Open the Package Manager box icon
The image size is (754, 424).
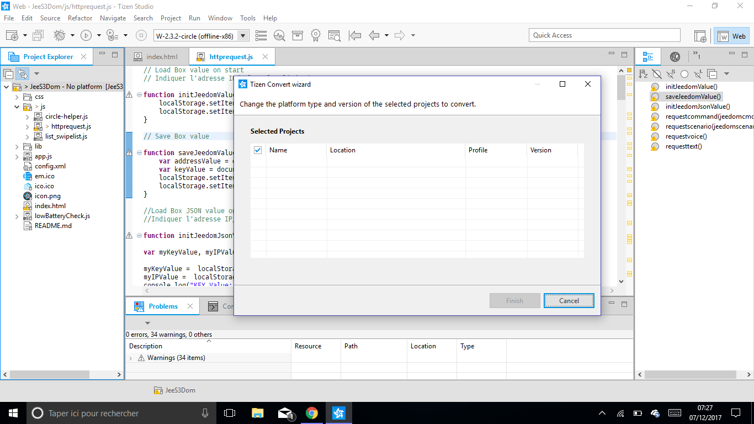tap(298, 35)
